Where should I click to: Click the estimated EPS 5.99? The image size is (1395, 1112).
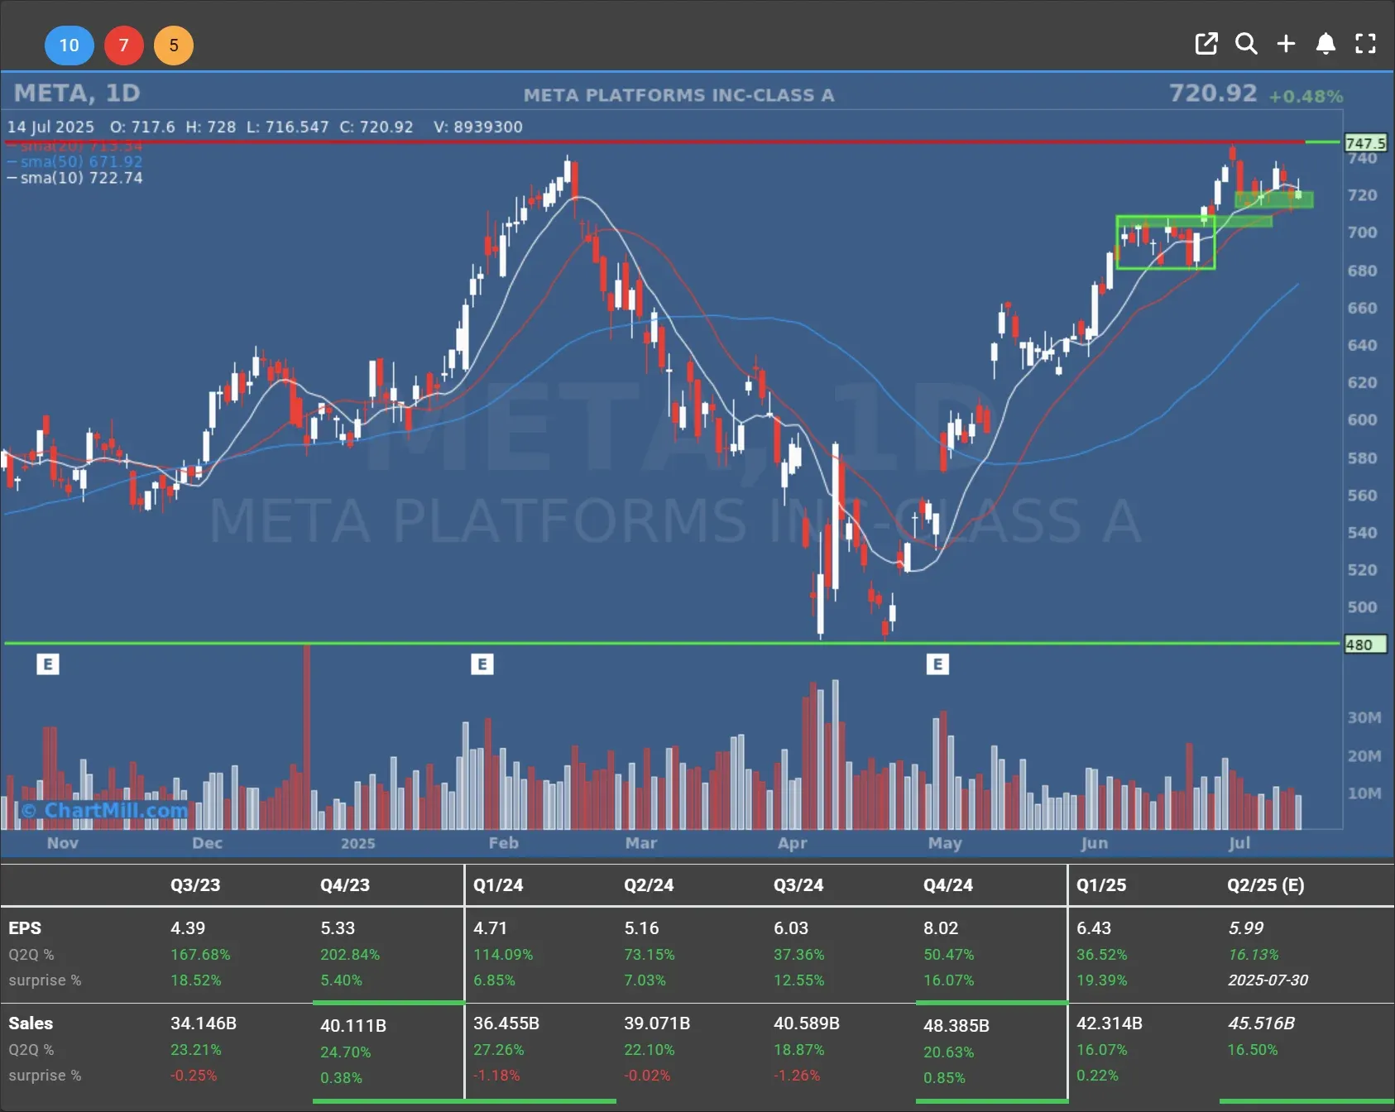1246,928
